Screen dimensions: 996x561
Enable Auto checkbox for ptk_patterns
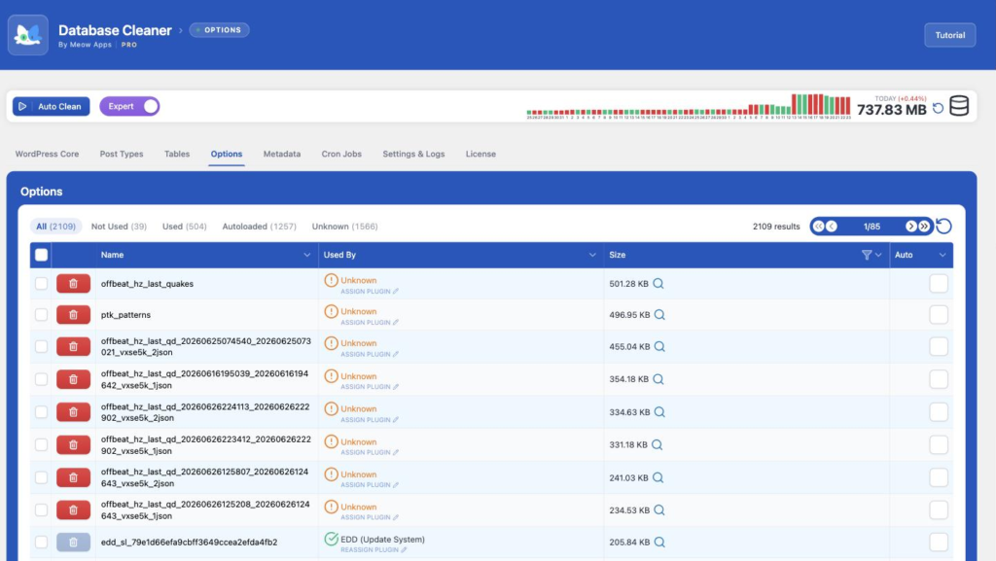(939, 315)
